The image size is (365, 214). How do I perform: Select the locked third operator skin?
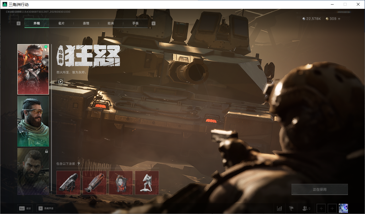tap(33, 171)
